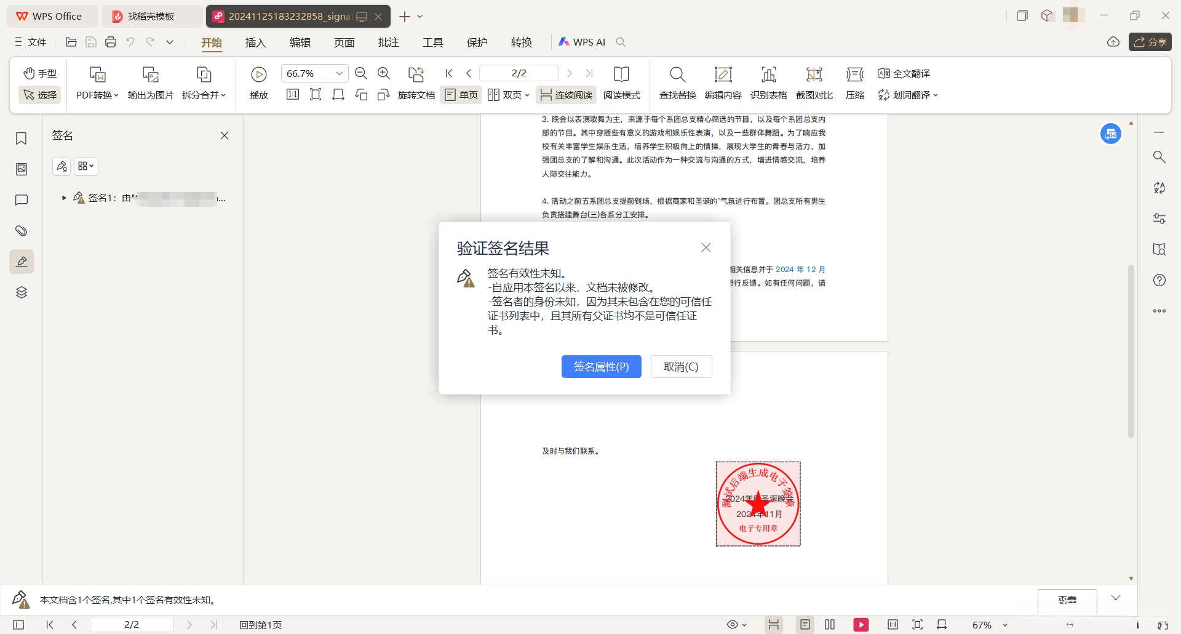The width and height of the screenshot is (1181, 634).
Task: Switch to the 保护 protect tab
Action: click(x=477, y=42)
